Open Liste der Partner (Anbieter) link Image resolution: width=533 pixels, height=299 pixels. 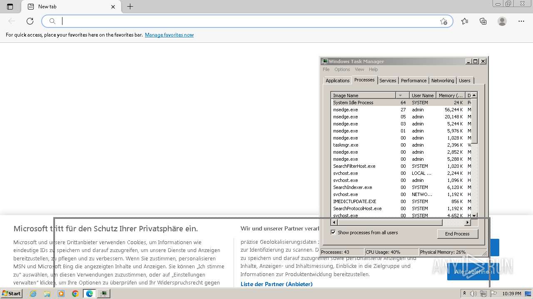click(x=276, y=284)
